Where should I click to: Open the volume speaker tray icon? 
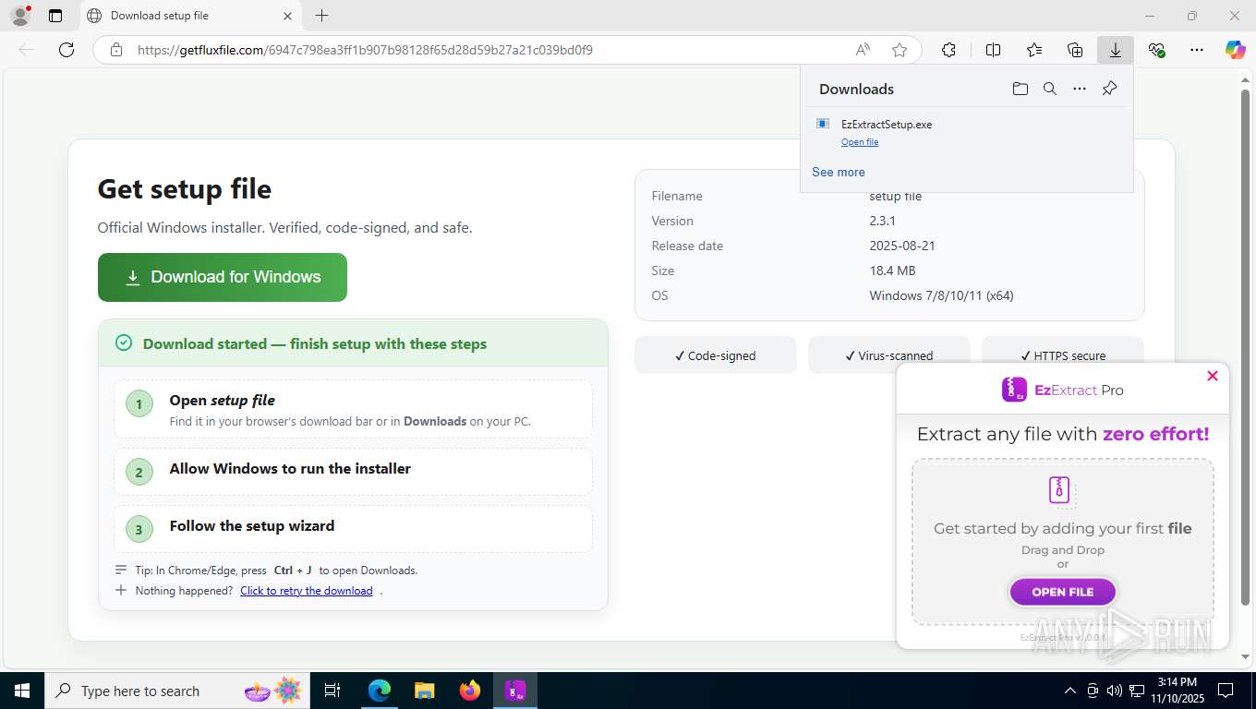(1114, 691)
